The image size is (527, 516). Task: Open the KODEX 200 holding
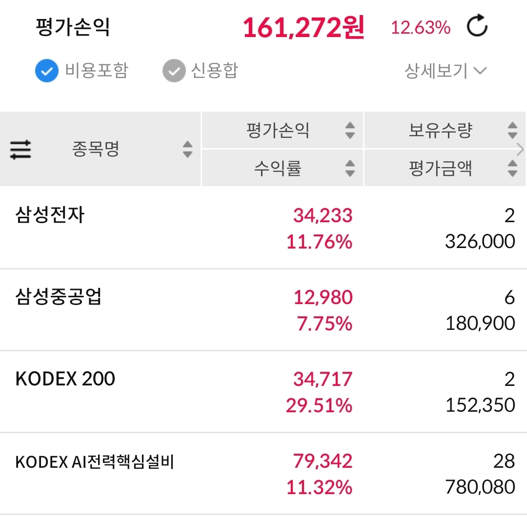click(x=65, y=379)
